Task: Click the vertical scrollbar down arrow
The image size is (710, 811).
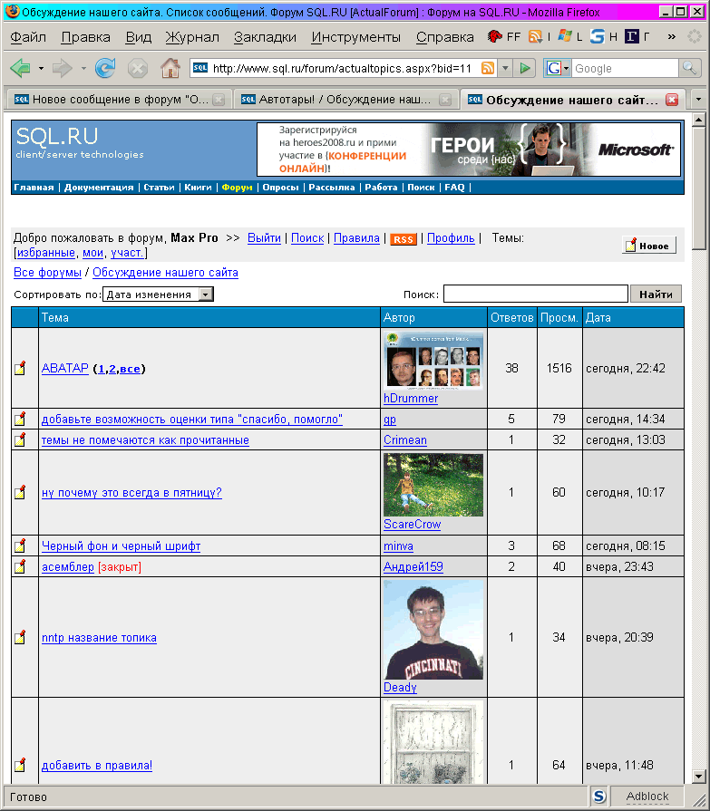Action: [699, 776]
